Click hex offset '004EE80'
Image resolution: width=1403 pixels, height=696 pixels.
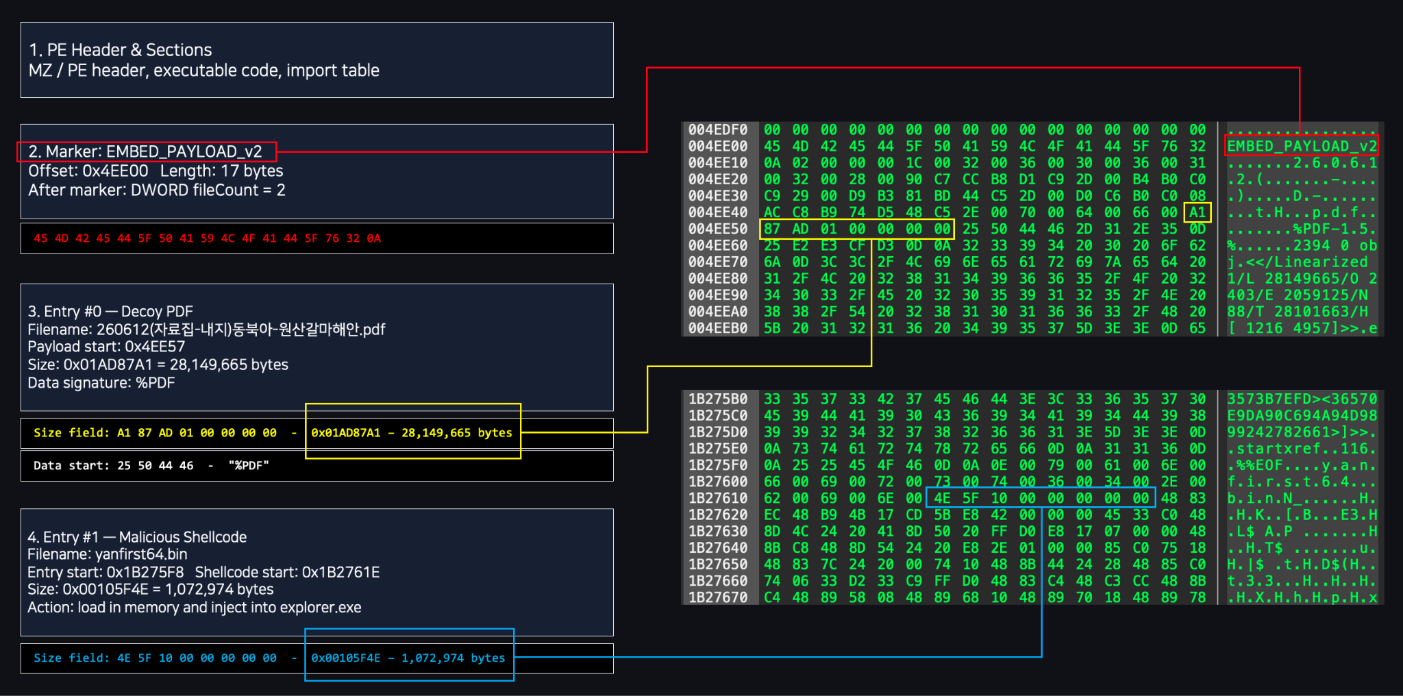point(718,278)
